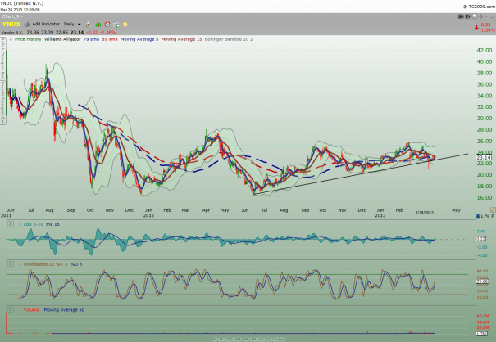Click the green and red candlestick icon

98,25
